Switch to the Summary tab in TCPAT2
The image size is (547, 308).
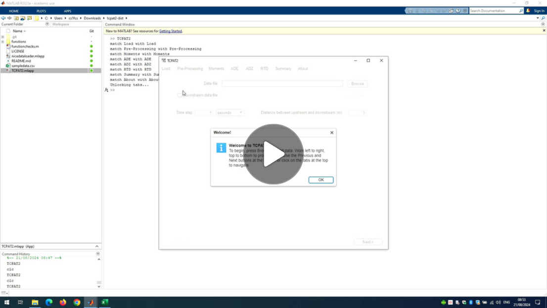283,69
